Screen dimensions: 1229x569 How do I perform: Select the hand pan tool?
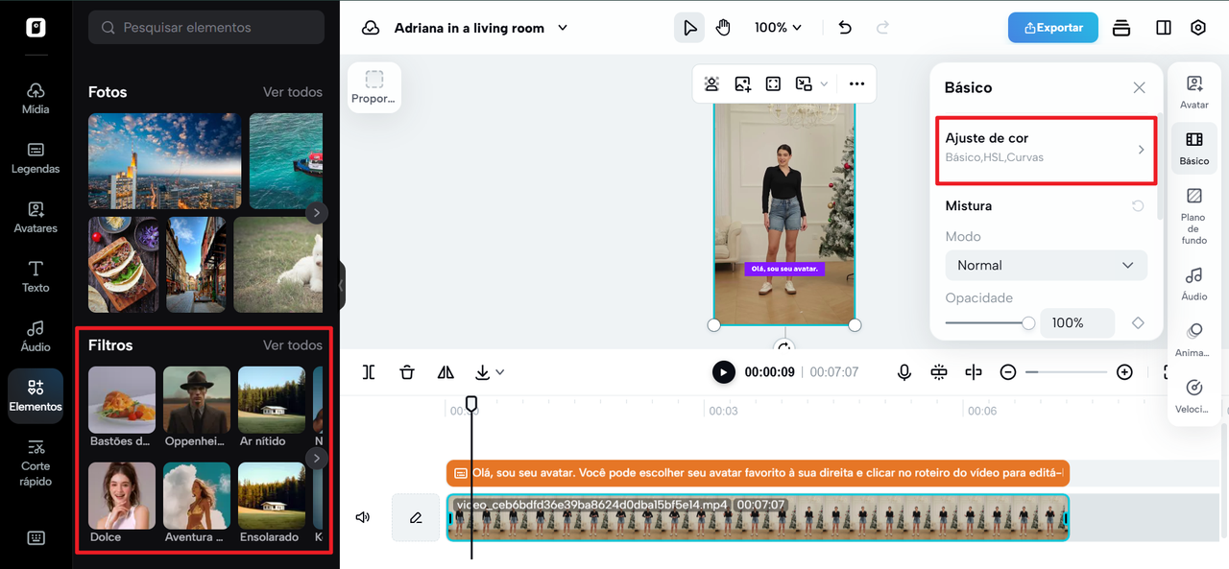click(x=723, y=28)
